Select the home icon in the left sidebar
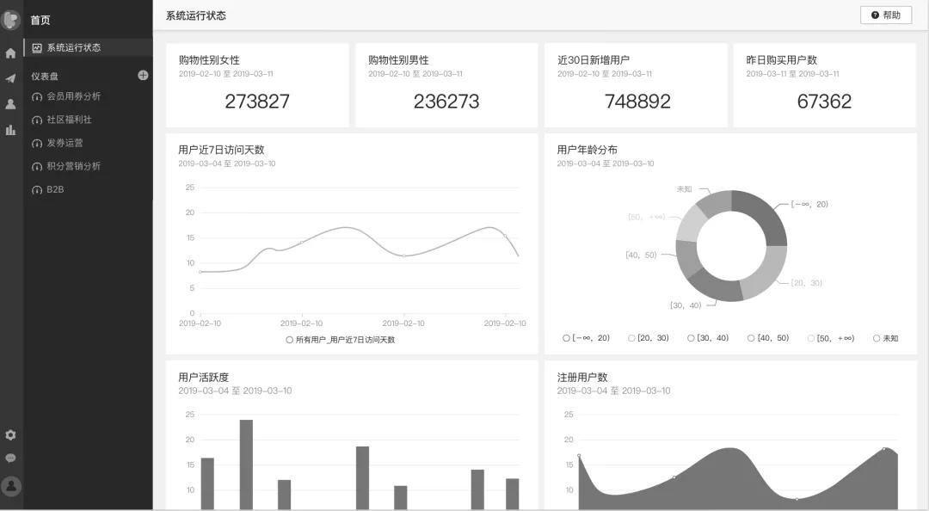929x511 pixels. tap(9, 52)
